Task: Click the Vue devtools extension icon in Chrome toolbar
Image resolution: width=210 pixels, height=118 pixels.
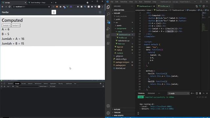Action: (x=68, y=7)
